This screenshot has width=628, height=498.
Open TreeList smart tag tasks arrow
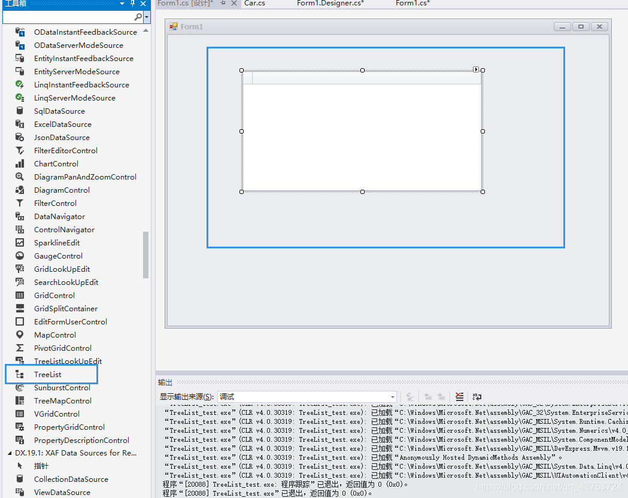pyautogui.click(x=475, y=69)
